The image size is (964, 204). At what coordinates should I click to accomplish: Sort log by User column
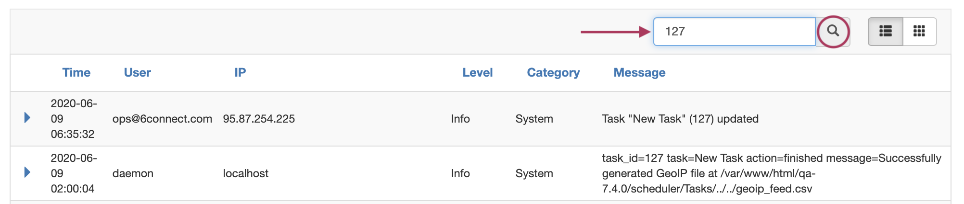138,73
